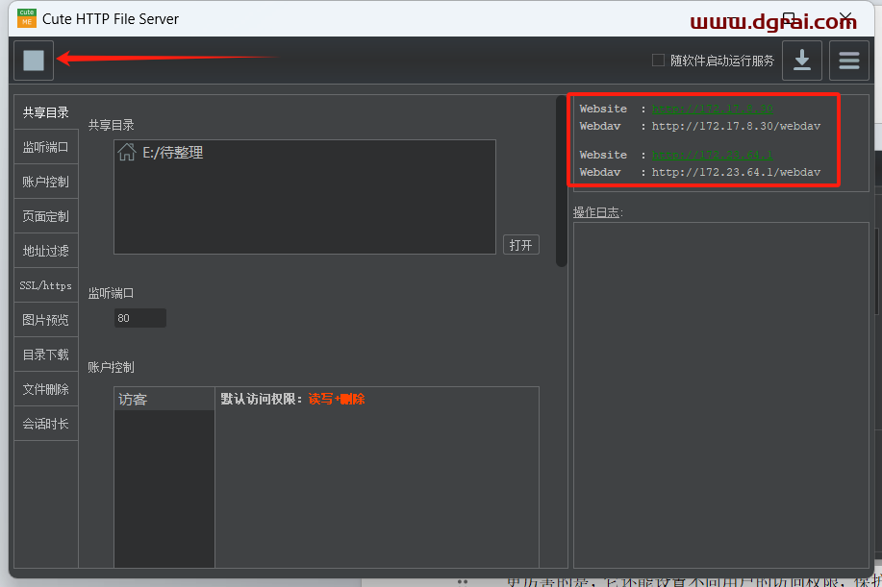Click the 读写+删除 permission text
882x587 pixels.
click(337, 399)
